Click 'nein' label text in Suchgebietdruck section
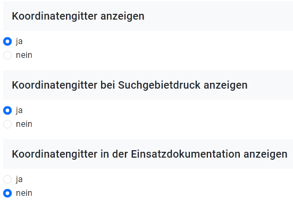The height and width of the screenshot is (207, 293). pyautogui.click(x=24, y=124)
